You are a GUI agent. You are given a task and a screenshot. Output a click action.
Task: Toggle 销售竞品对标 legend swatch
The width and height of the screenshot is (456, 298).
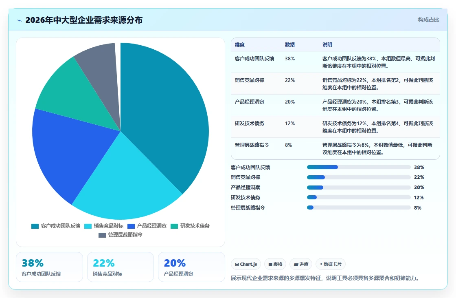coord(88,226)
